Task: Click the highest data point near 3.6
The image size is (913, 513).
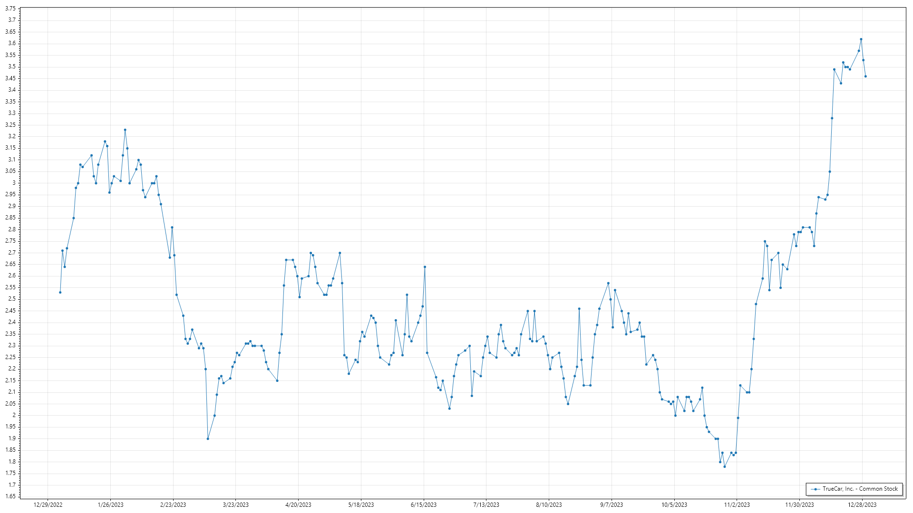Action: click(861, 39)
